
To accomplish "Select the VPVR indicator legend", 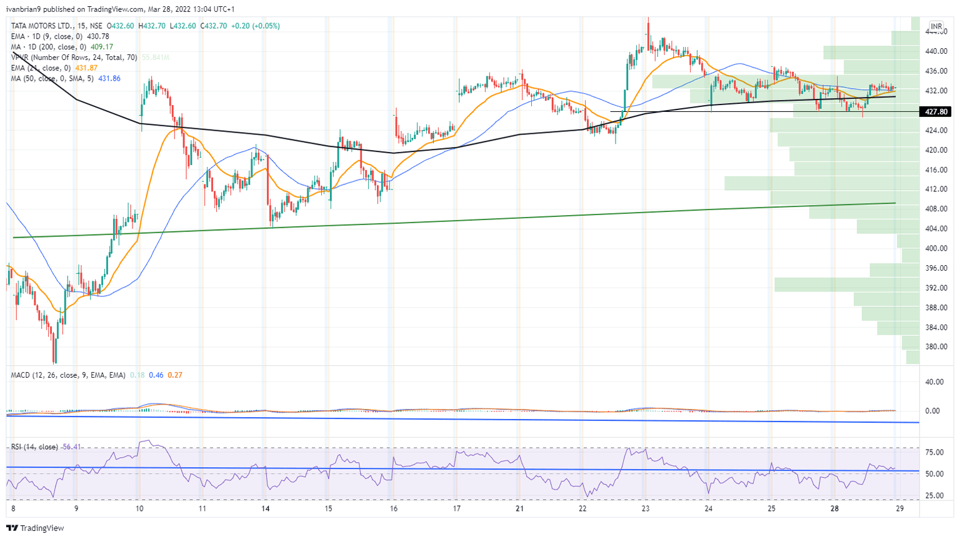I will click(91, 58).
